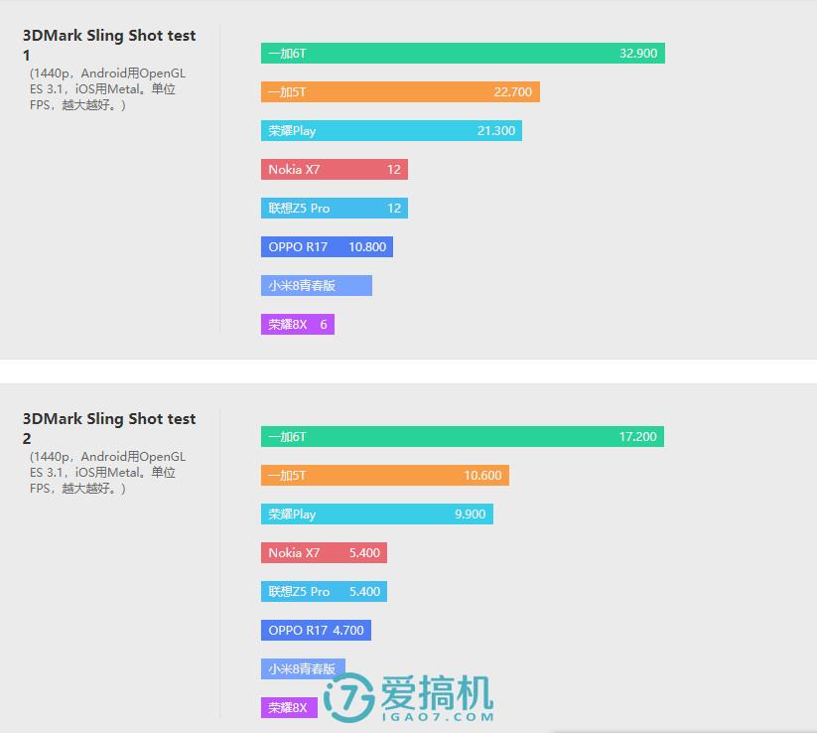Click the purple 荣耀8X bar showing 6
The height and width of the screenshot is (733, 817).
tap(298, 324)
